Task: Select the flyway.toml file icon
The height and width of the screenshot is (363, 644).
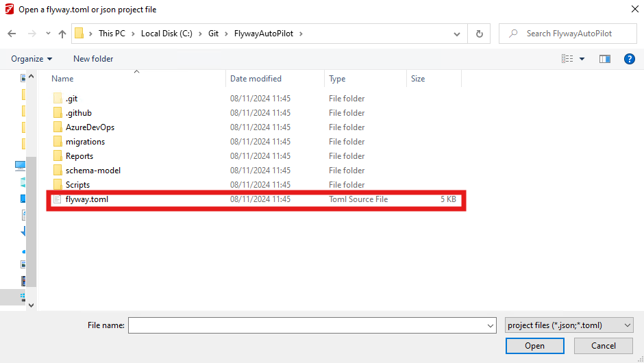Action: pyautogui.click(x=58, y=199)
